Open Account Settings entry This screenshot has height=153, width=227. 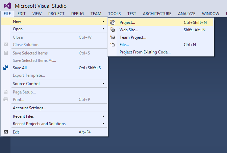pos(54,108)
